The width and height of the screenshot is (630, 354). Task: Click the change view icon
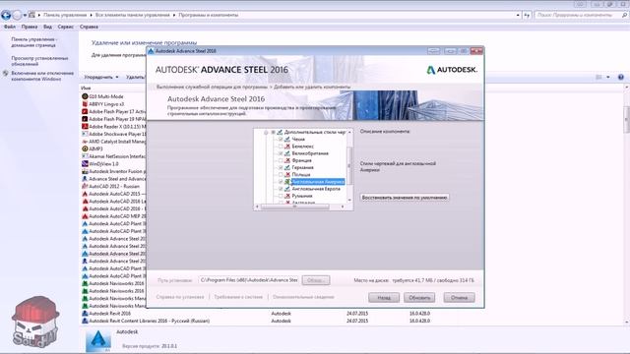point(598,77)
